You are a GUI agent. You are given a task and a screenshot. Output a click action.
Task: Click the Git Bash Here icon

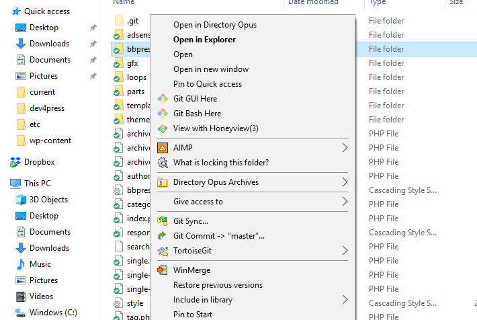(162, 114)
